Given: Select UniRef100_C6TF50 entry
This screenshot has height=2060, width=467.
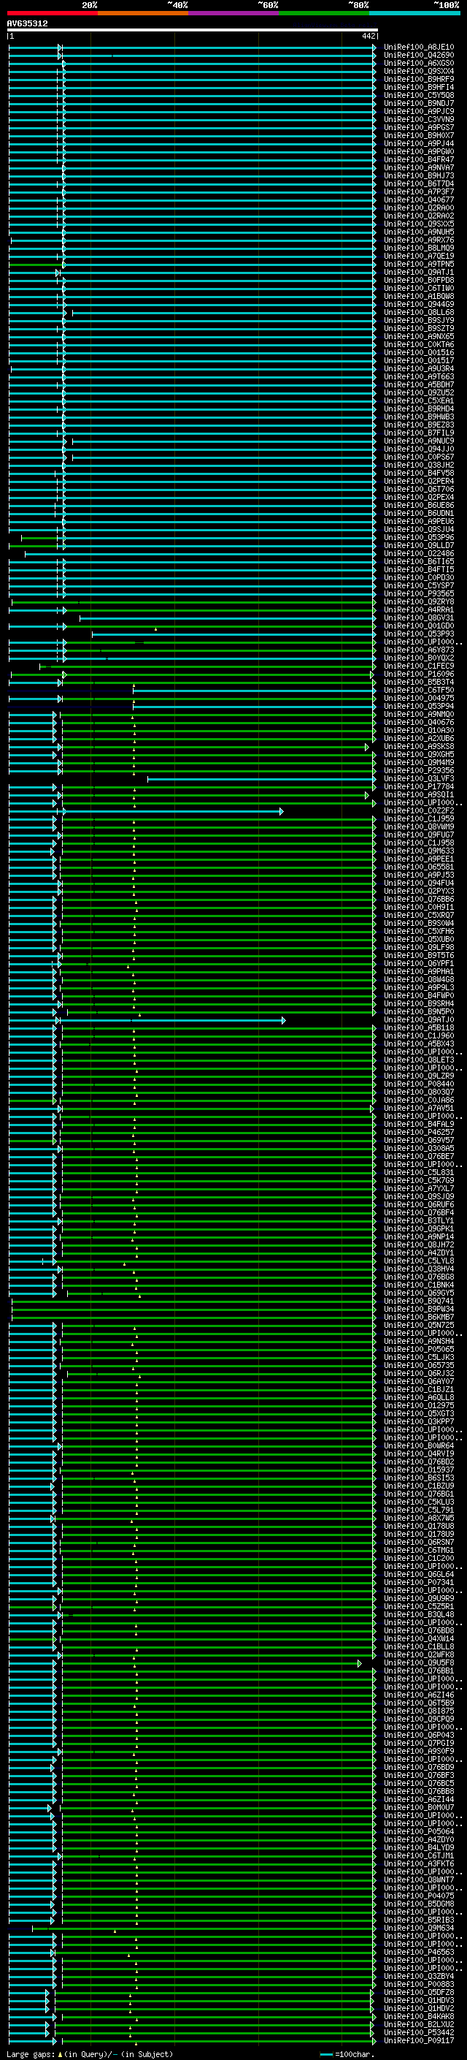Looking at the screenshot, I should tap(419, 690).
